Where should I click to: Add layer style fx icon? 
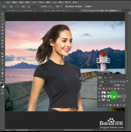tap(107, 105)
